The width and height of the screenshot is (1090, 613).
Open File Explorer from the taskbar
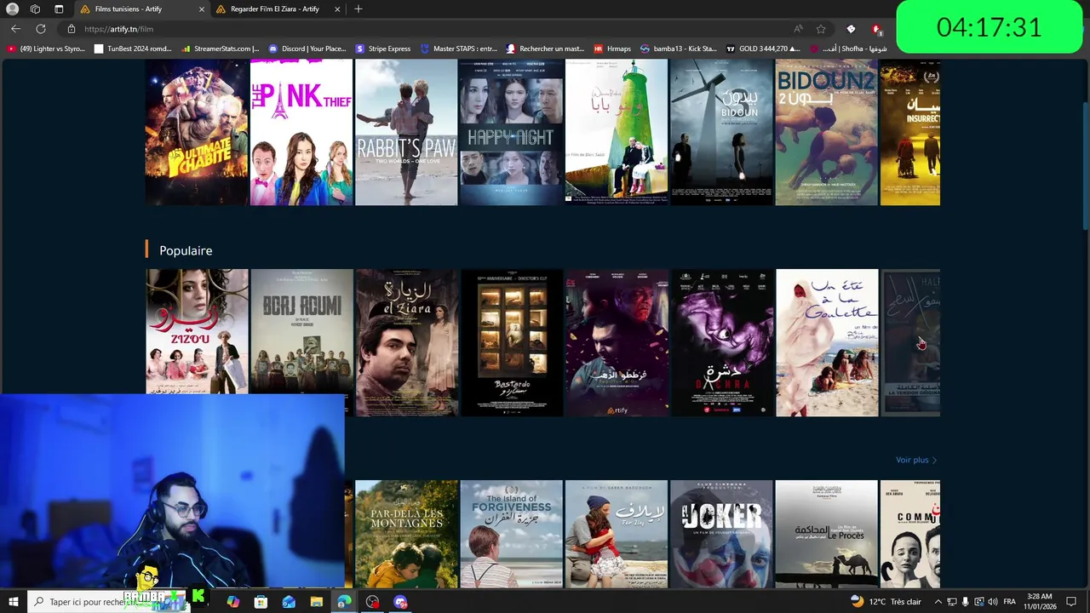(316, 602)
